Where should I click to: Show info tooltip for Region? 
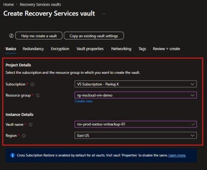(x=24, y=136)
